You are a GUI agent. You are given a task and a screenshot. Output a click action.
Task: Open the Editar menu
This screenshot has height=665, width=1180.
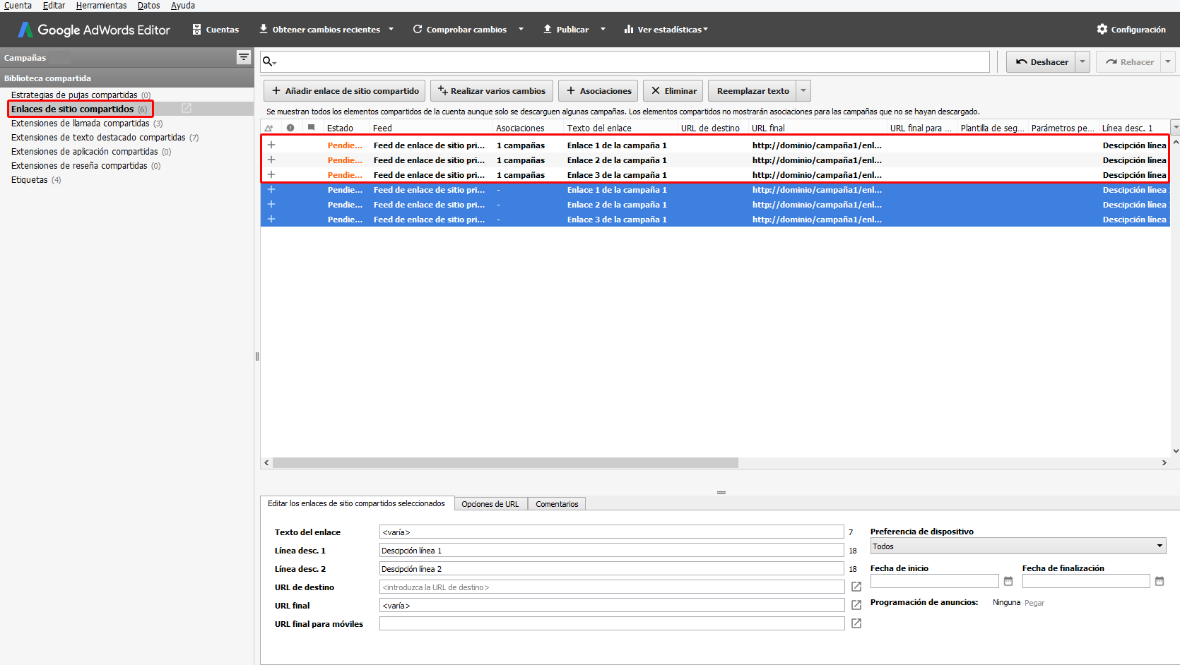point(54,6)
